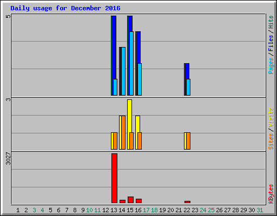Click green day label '31'
The width and height of the screenshot is (277, 216).
(x=260, y=210)
